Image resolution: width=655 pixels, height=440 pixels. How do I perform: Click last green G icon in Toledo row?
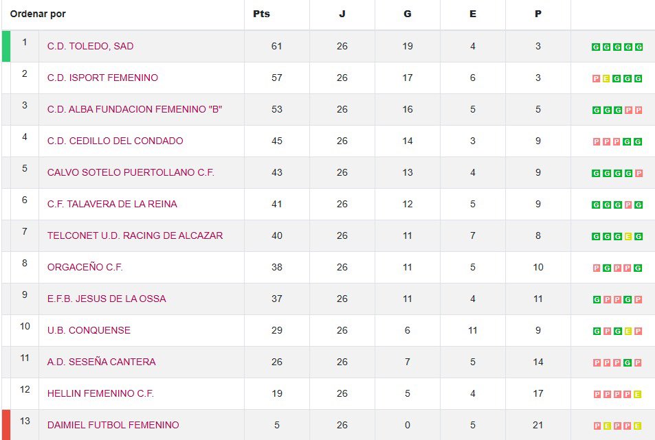click(x=639, y=47)
